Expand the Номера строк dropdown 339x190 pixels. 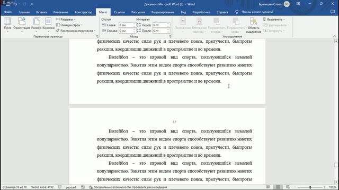[69, 25]
